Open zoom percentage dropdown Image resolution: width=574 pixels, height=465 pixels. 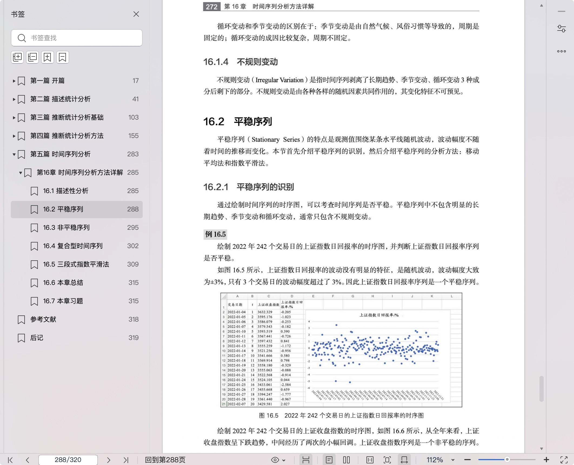[x=453, y=460]
